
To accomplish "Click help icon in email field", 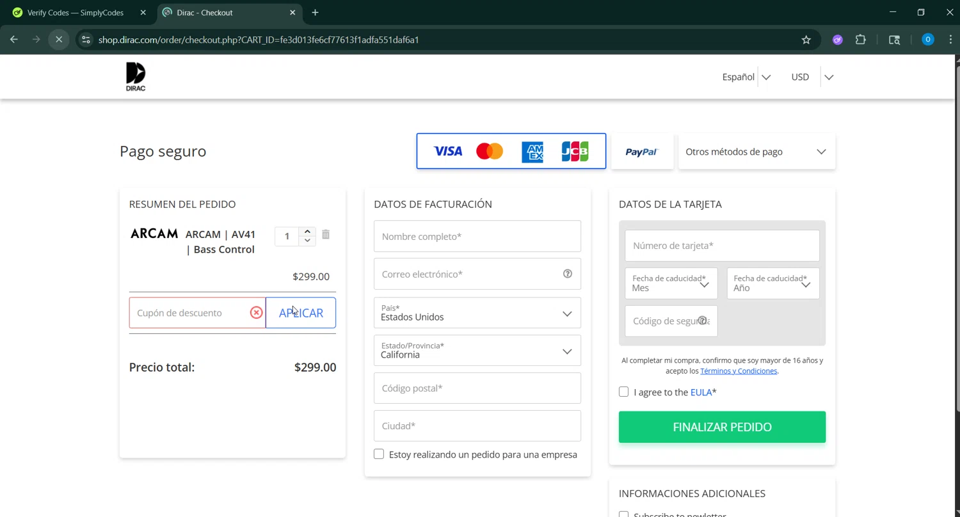I will click(x=568, y=274).
